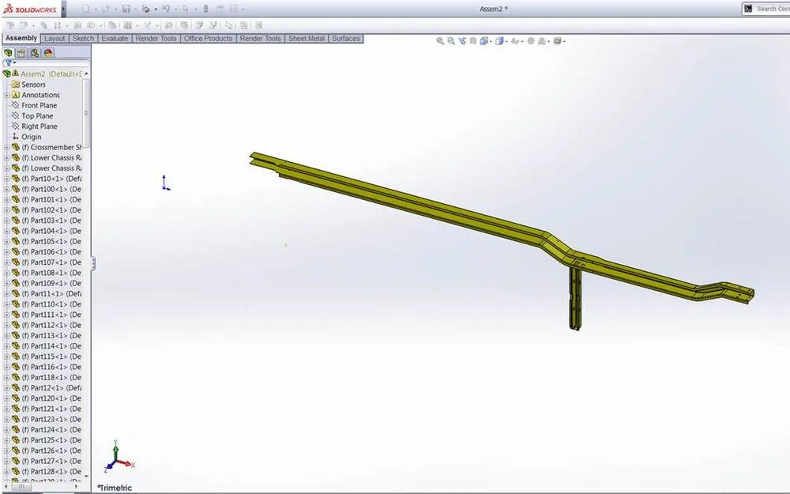Screen dimensions: 790x494
Task: Switch to the ConfigurationManager tab icon
Action: [33, 53]
